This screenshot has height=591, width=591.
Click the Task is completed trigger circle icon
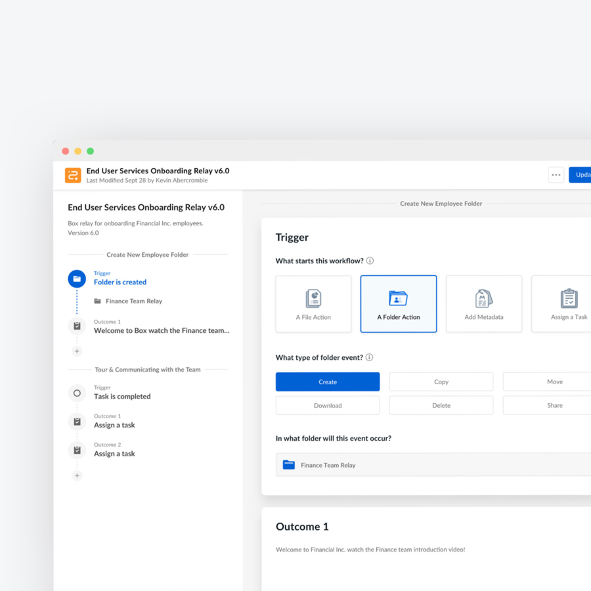click(x=77, y=393)
